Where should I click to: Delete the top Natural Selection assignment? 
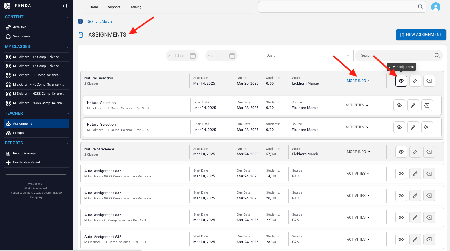pos(429,81)
